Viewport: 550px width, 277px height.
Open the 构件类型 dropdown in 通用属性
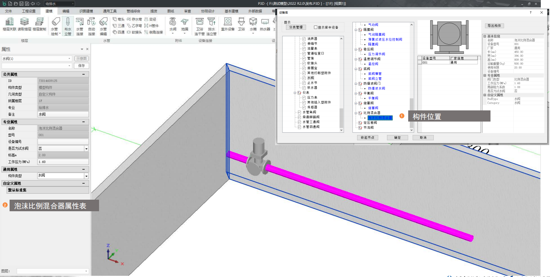click(86, 176)
